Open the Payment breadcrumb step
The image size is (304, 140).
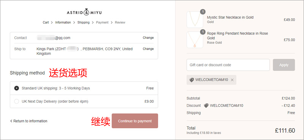coord(102,22)
